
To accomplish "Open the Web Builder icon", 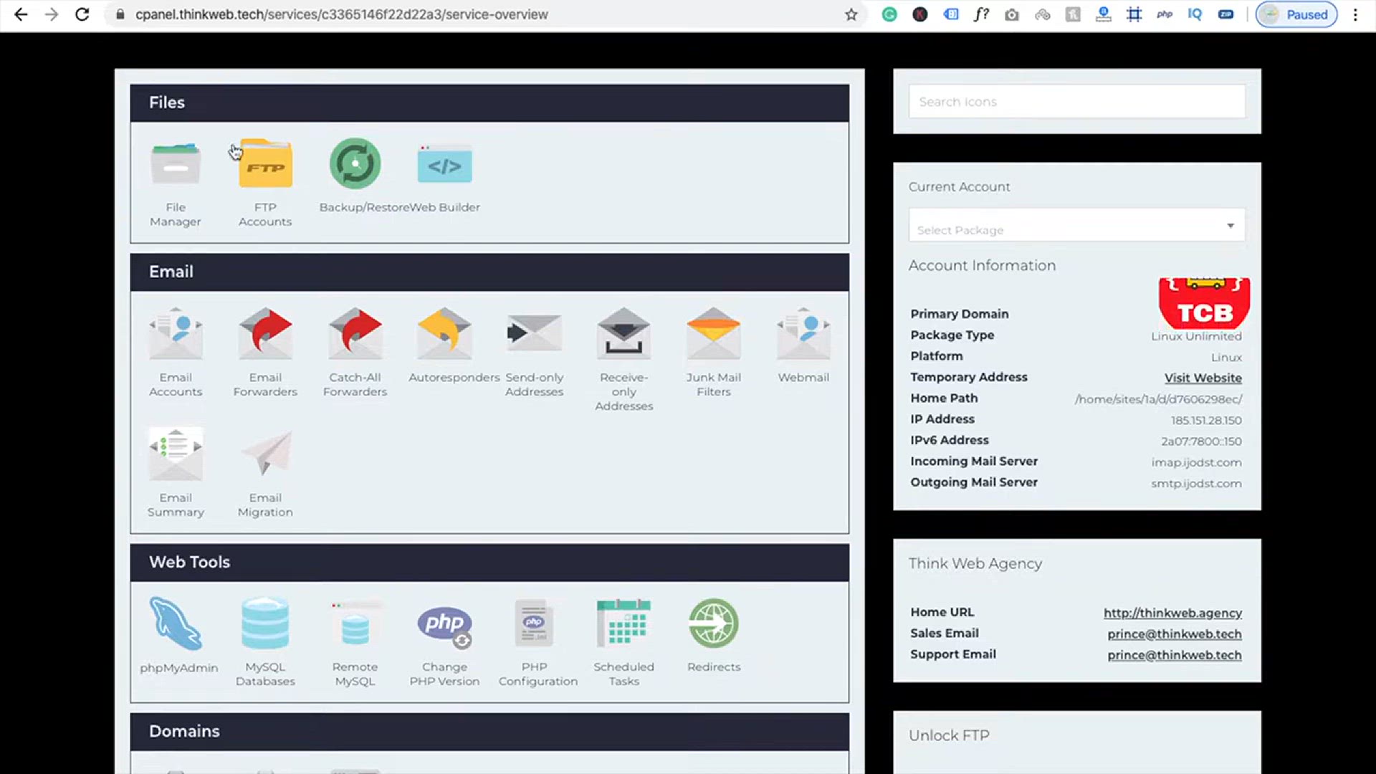I will 444,165.
